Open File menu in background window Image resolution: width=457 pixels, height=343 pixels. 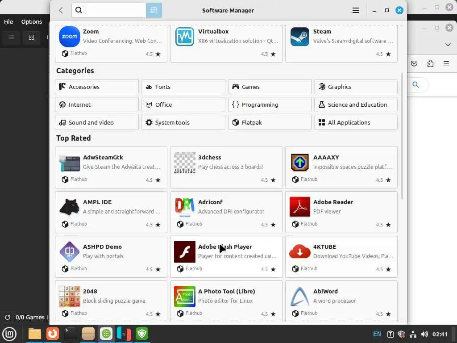pyautogui.click(x=8, y=21)
